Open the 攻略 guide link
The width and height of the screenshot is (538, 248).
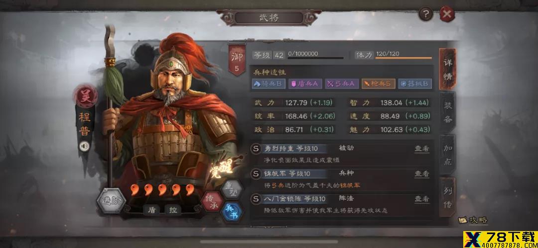point(474,220)
